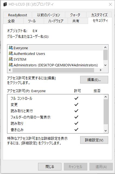Click the Everyone group icon

click(11, 48)
